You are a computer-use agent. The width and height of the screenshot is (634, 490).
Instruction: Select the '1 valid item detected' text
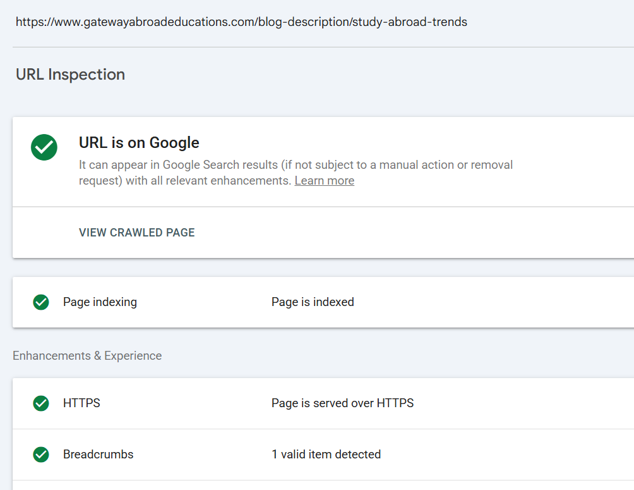(326, 455)
